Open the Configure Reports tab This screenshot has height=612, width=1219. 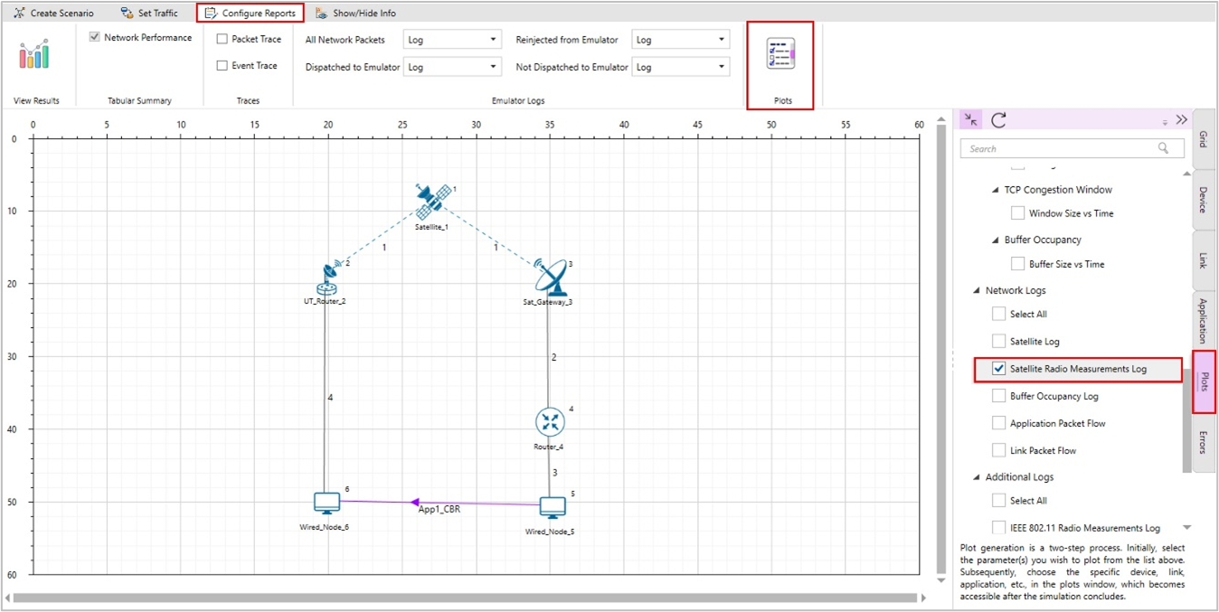[x=250, y=14]
